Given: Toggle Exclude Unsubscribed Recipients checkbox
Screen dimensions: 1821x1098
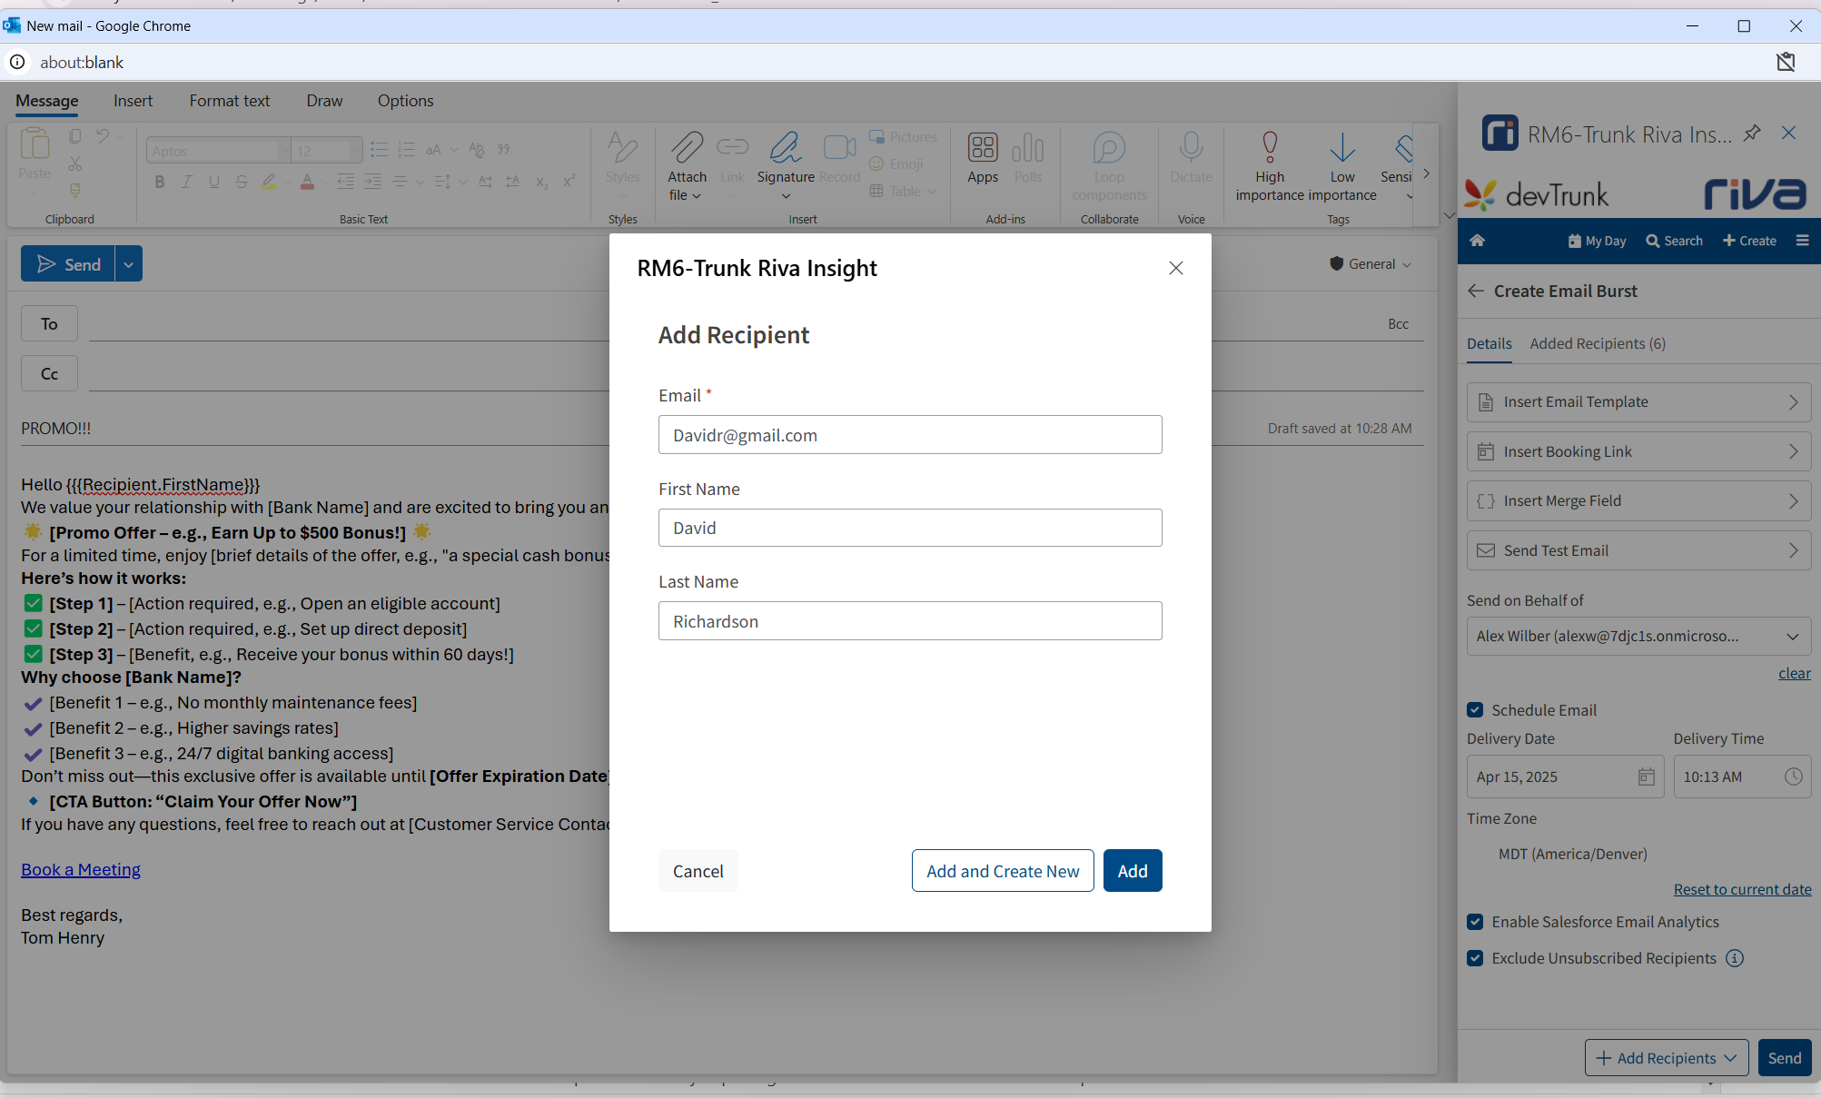Looking at the screenshot, I should tap(1475, 958).
